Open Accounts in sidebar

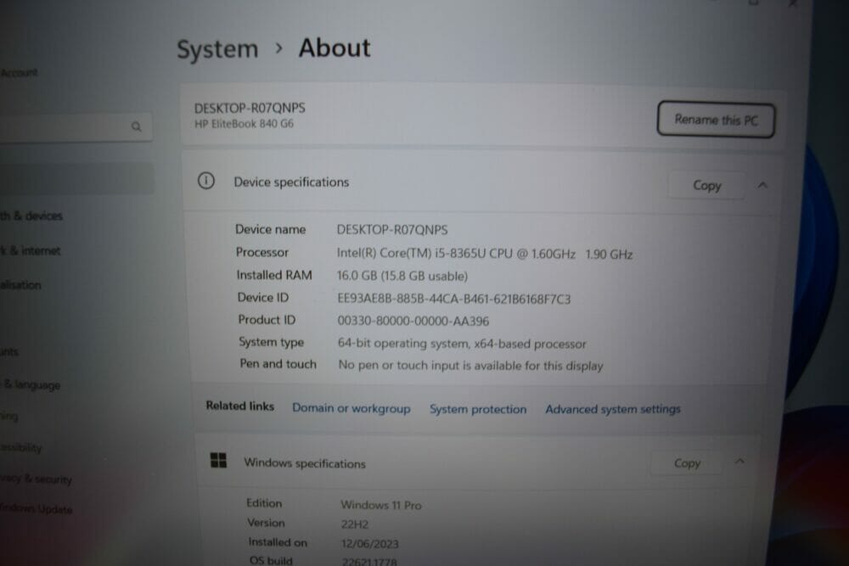pyautogui.click(x=9, y=351)
